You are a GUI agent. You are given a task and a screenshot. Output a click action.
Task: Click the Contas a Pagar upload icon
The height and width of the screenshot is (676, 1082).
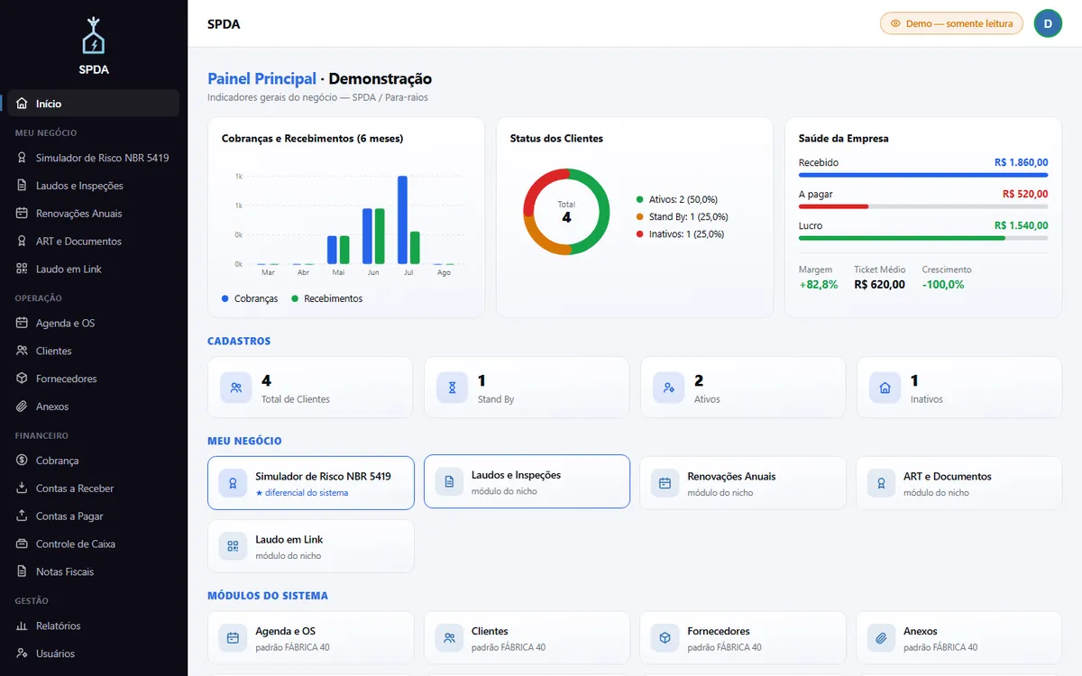(x=22, y=516)
